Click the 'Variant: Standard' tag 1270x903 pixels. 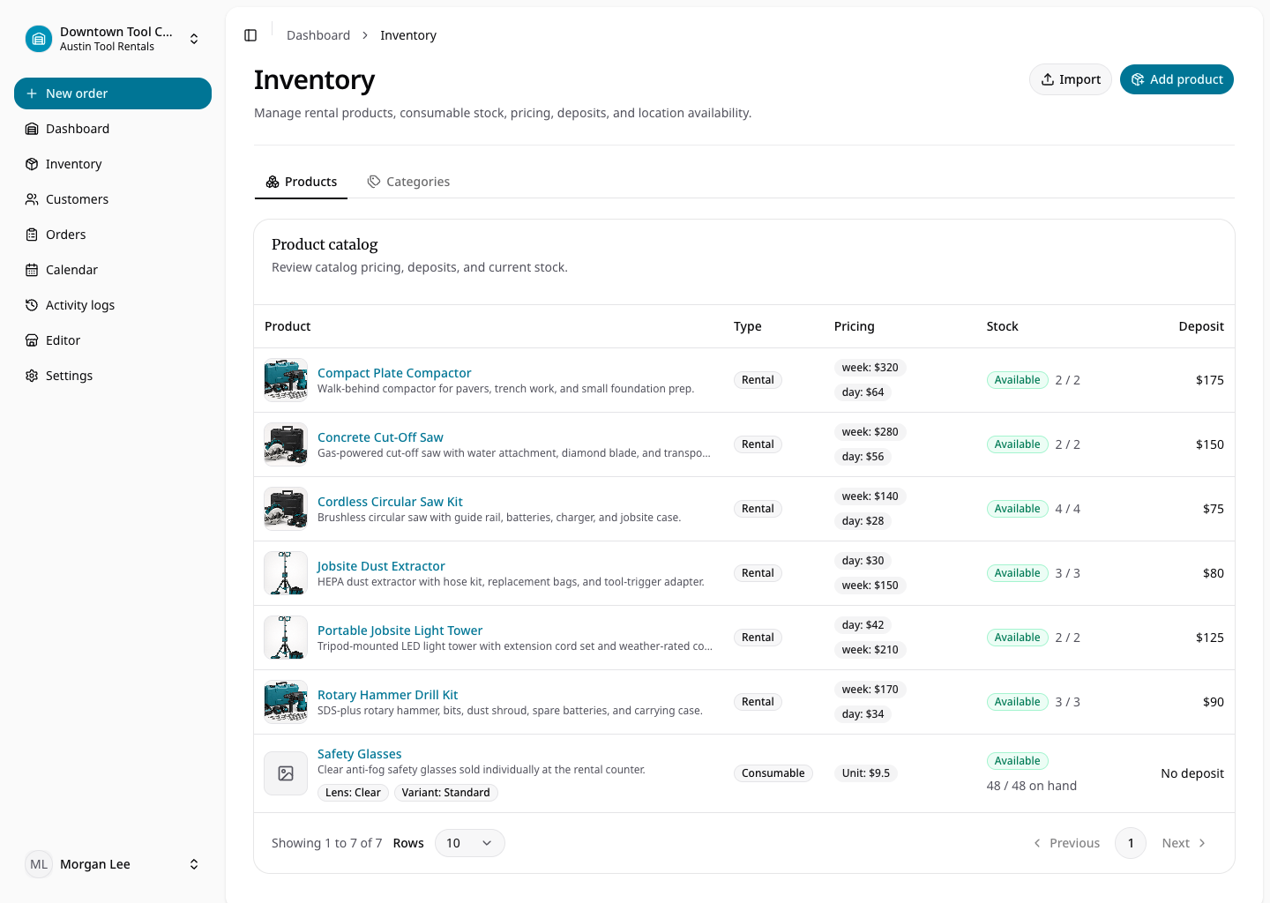(445, 793)
